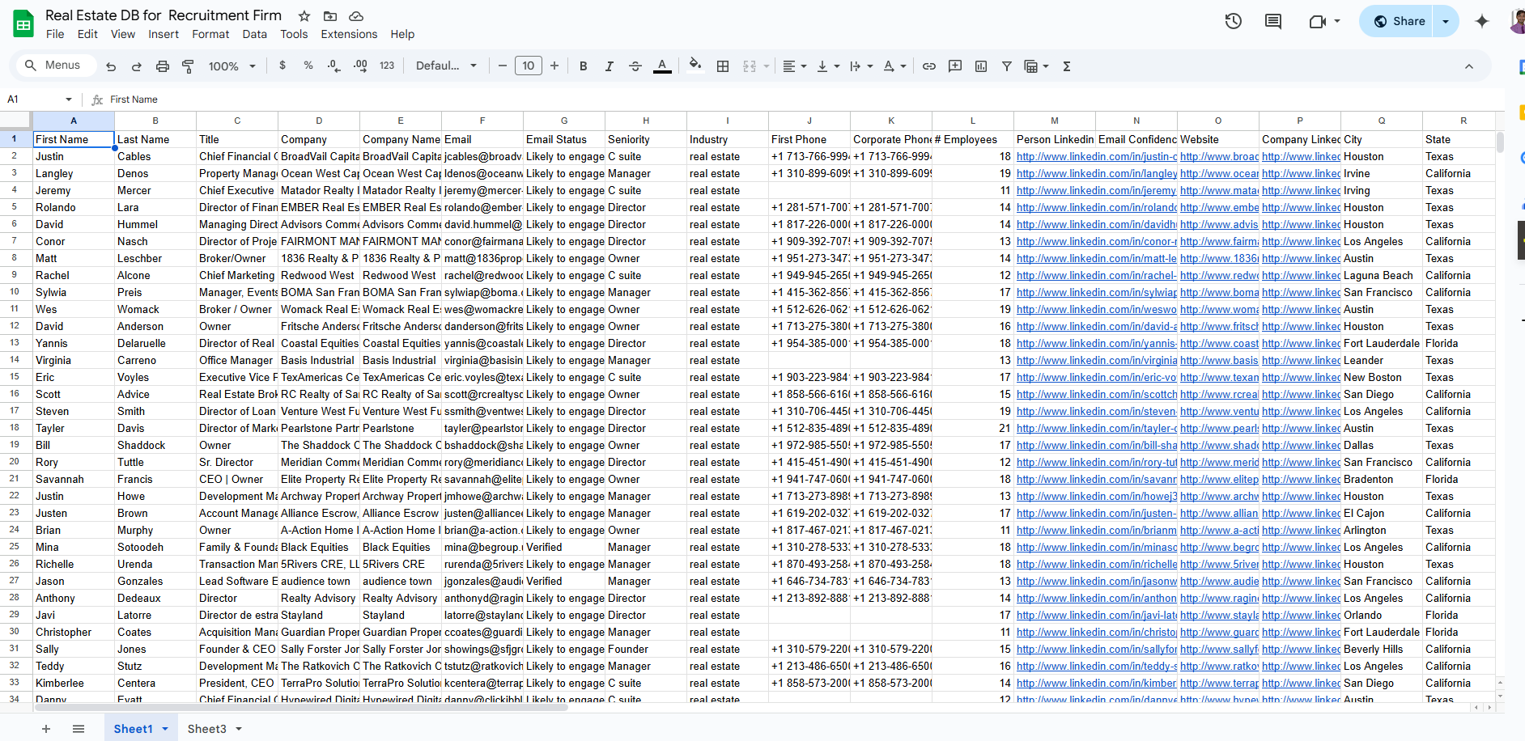Viewport: 1525px width, 741px height.
Task: Click the Redo icon
Action: pyautogui.click(x=137, y=66)
